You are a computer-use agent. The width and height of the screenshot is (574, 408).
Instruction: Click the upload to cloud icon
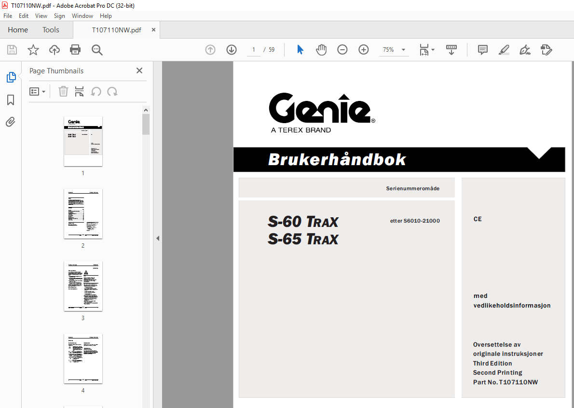54,50
